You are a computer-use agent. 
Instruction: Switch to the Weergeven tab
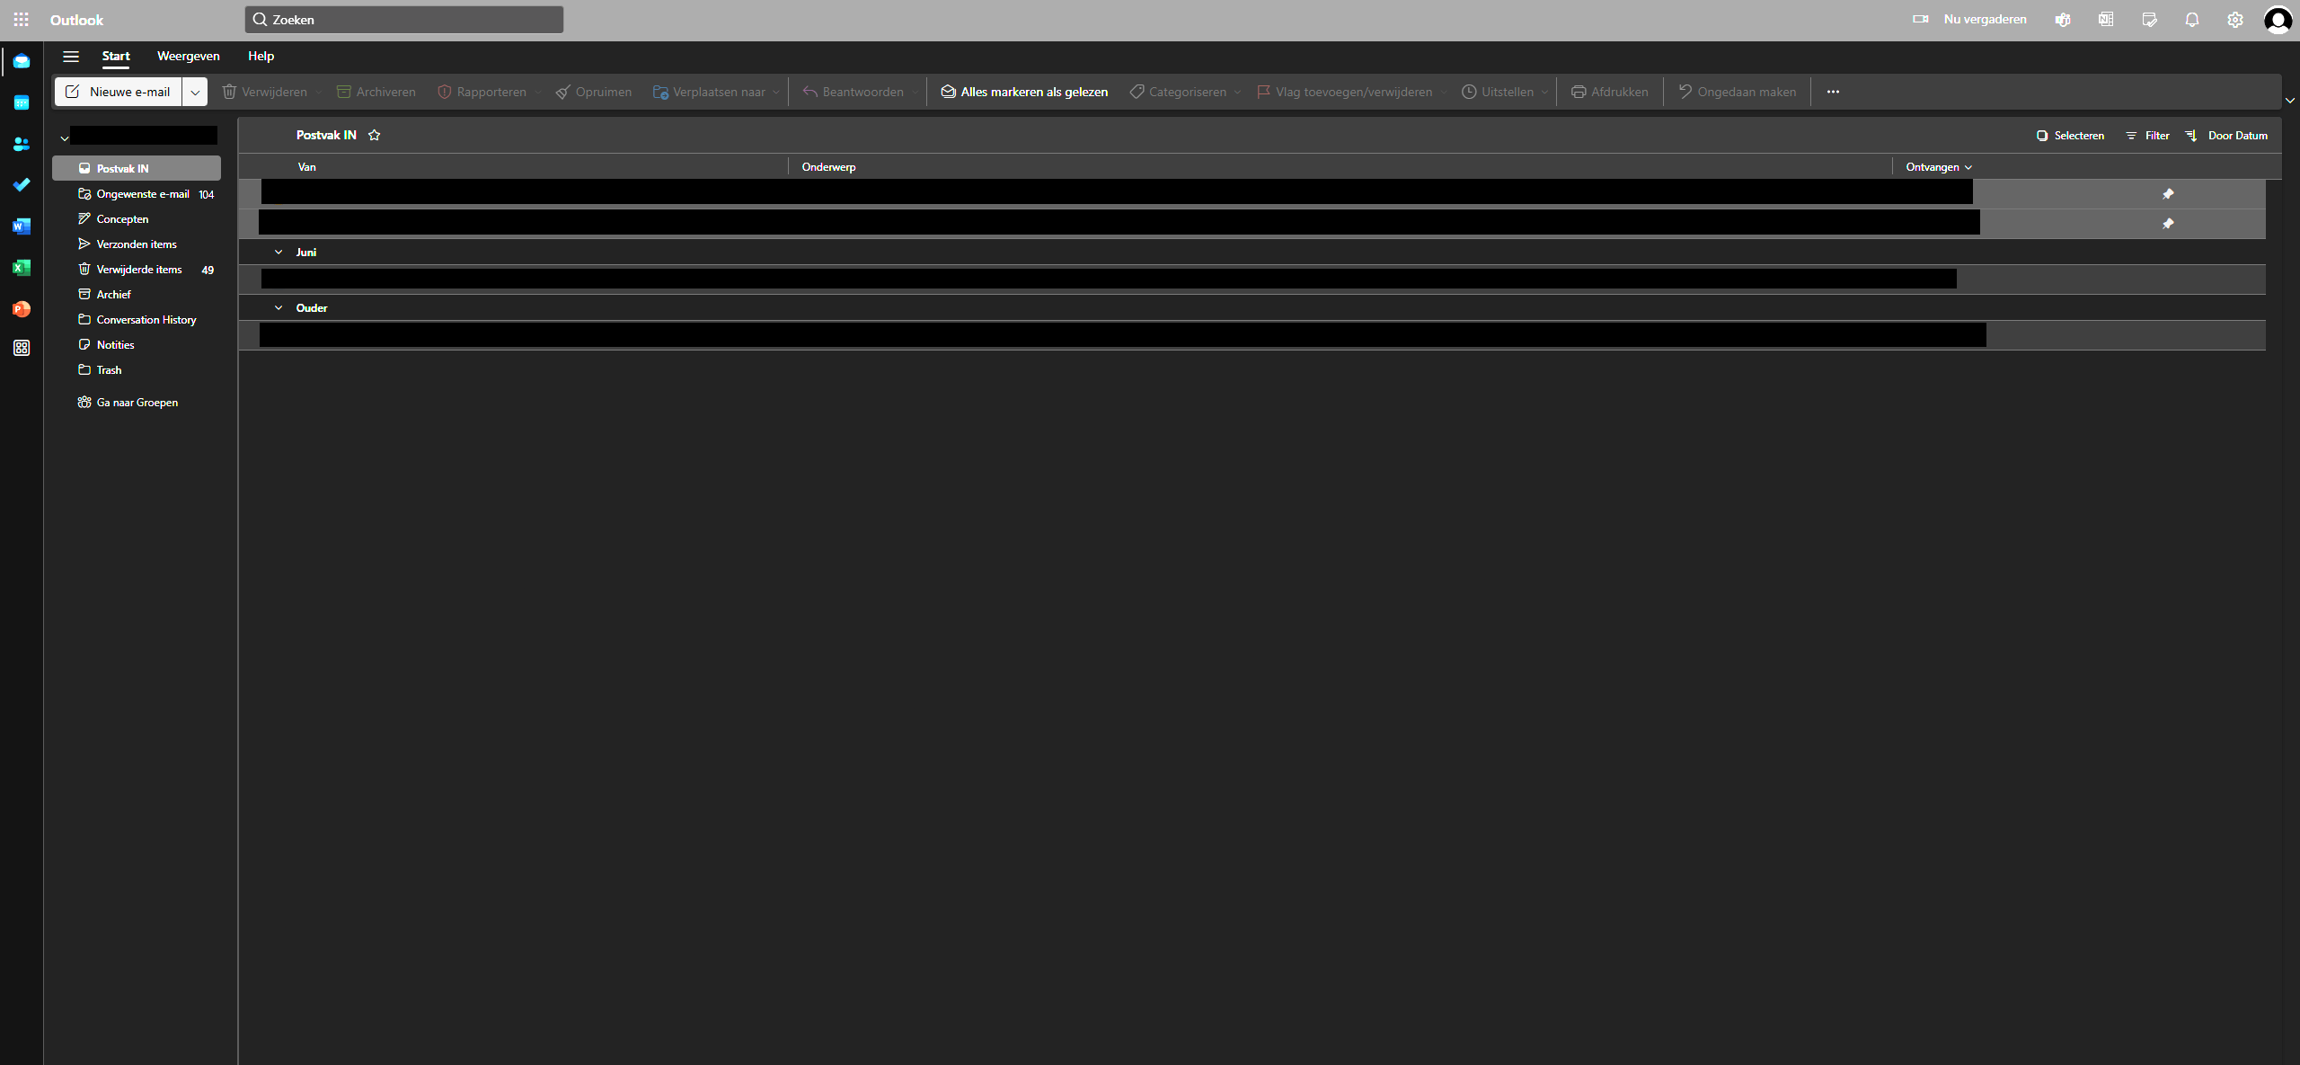point(188,56)
